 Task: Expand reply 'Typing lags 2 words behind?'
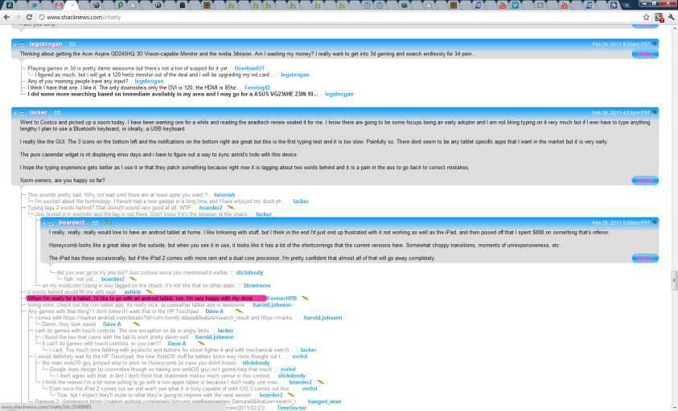tap(109, 208)
